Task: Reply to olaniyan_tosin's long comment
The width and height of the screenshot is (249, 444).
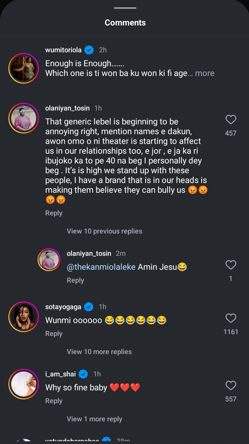Action: click(54, 213)
